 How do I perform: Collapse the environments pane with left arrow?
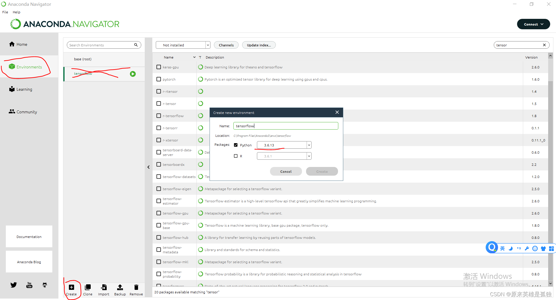tap(149, 167)
